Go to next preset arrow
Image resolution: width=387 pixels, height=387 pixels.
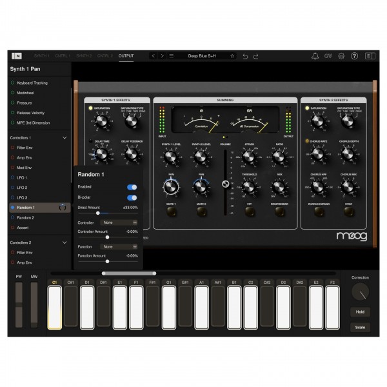click(162, 56)
